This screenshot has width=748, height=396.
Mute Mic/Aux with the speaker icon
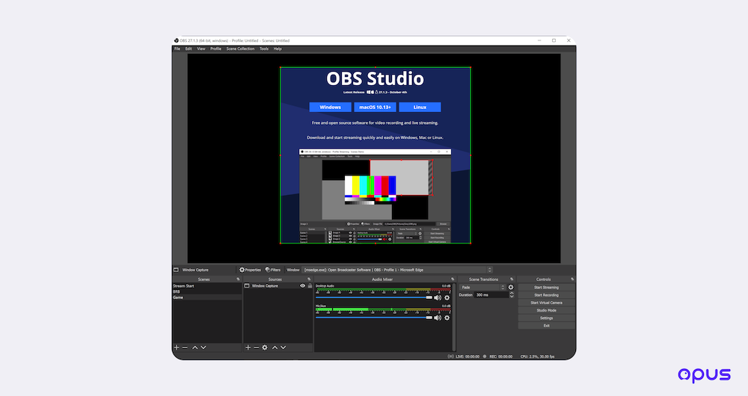[x=438, y=318]
